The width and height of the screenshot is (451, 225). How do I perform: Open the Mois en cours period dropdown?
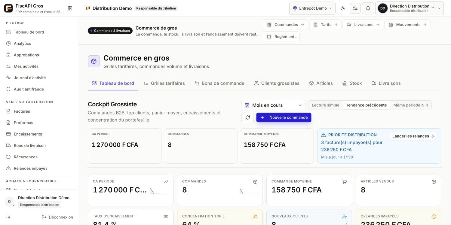pyautogui.click(x=273, y=105)
